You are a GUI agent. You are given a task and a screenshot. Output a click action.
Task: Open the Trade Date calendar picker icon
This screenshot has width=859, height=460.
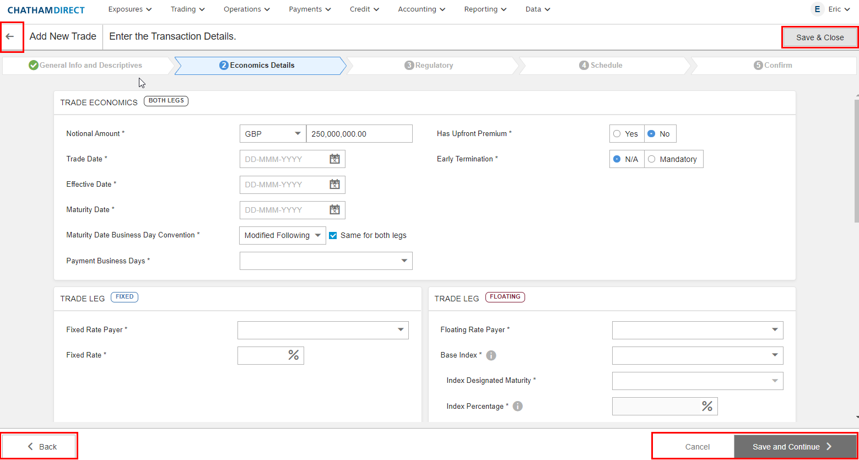334,159
